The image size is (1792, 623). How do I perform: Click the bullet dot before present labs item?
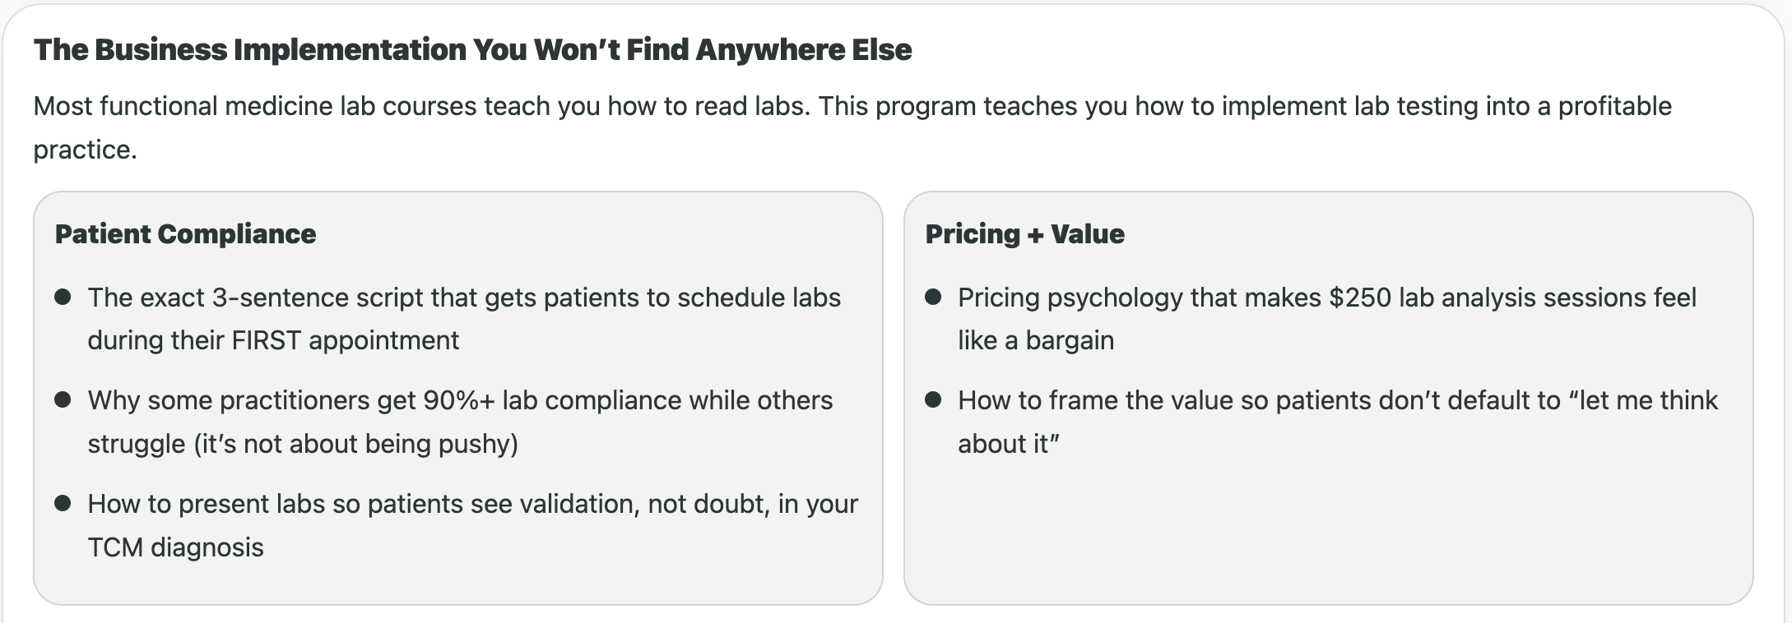(63, 503)
